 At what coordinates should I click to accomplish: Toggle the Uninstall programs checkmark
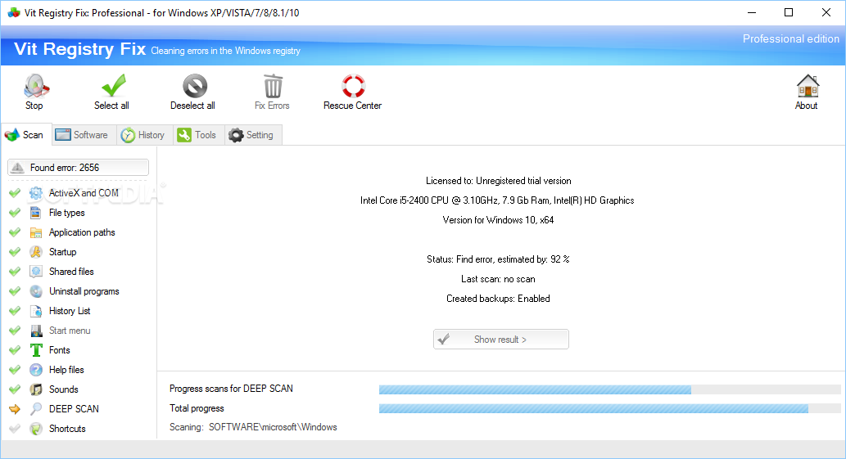click(15, 291)
